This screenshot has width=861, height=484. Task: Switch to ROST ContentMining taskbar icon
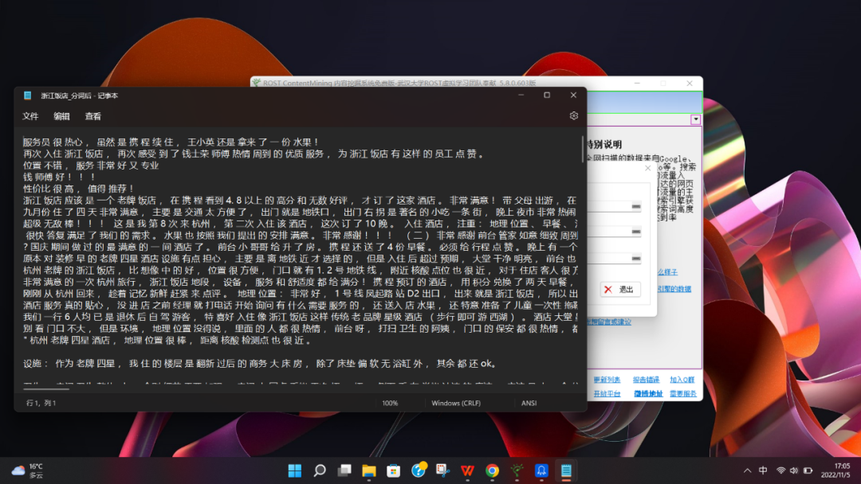pos(517,470)
